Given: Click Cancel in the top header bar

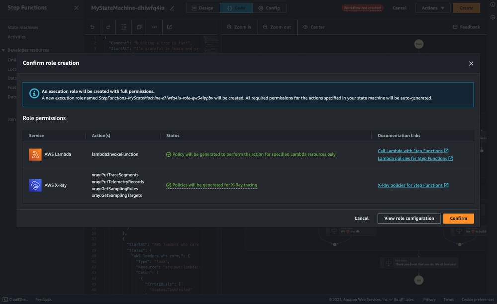Looking at the screenshot, I should [x=399, y=8].
